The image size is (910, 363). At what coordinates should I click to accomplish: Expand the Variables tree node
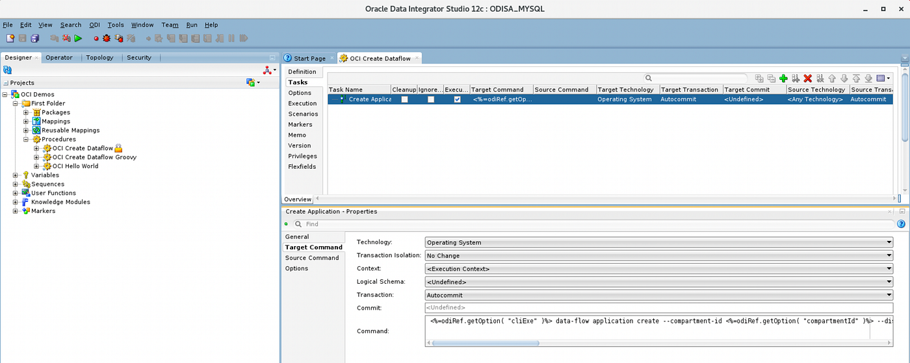point(16,175)
